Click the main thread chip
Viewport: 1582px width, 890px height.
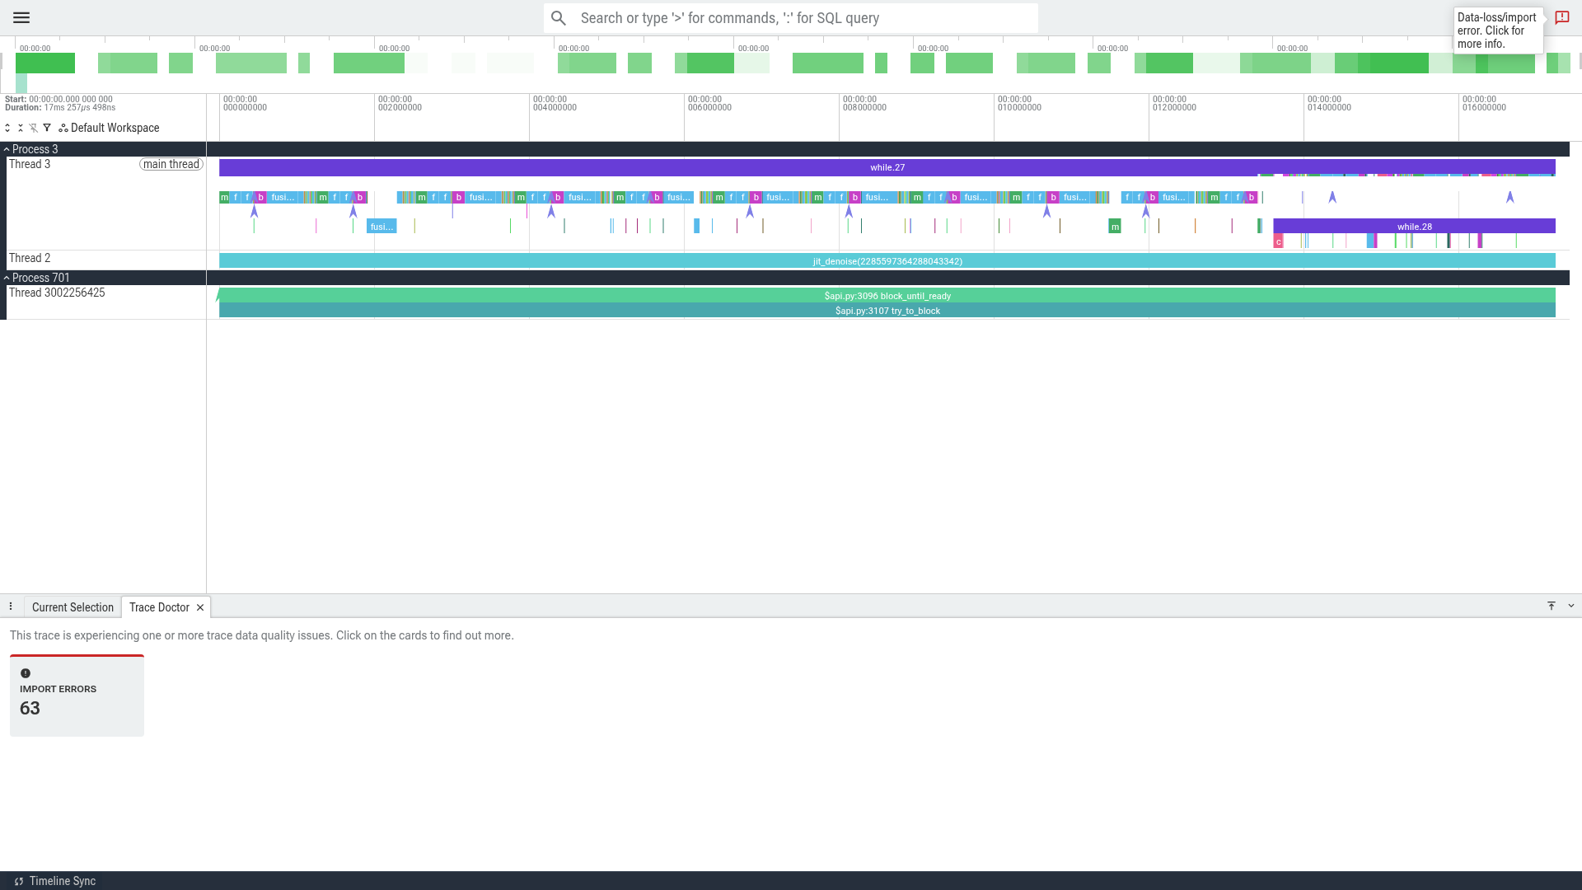pyautogui.click(x=171, y=164)
